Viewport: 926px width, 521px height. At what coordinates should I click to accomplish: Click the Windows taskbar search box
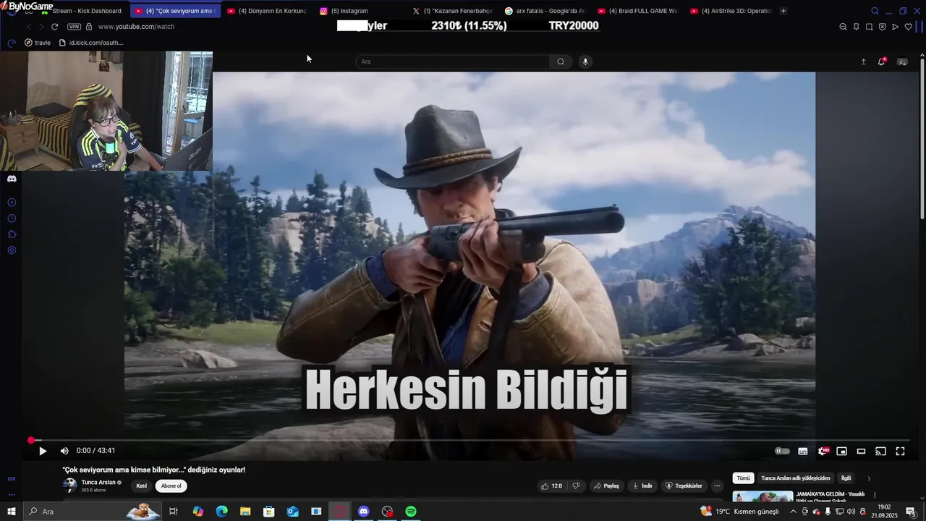[93, 512]
